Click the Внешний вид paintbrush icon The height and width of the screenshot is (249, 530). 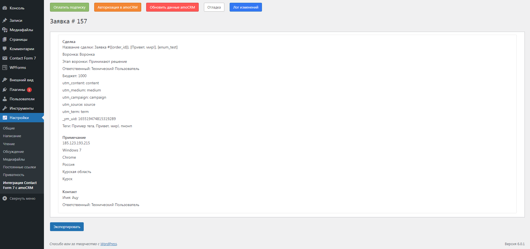point(5,80)
